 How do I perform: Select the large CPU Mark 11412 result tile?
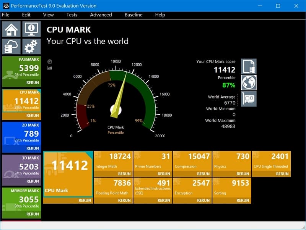point(68,174)
